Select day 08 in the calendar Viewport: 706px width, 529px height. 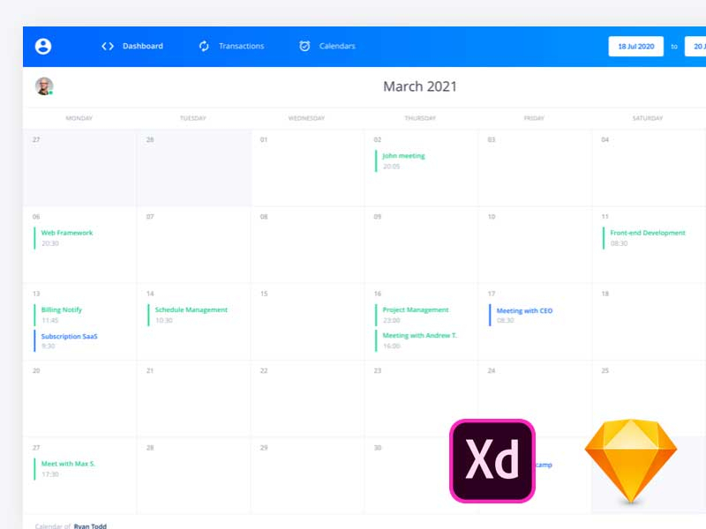coord(307,245)
